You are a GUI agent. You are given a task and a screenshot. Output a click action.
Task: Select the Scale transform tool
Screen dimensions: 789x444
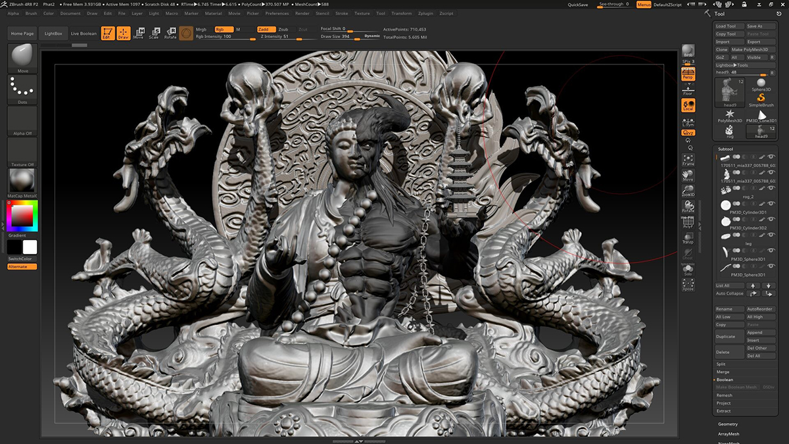click(154, 33)
